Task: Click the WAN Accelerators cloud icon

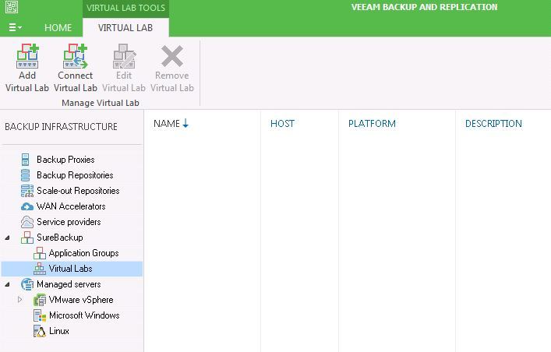Action: (27, 206)
